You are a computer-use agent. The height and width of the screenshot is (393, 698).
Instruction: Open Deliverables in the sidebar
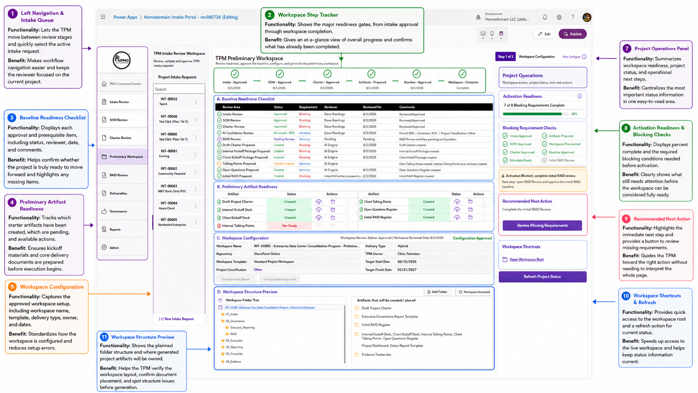pyautogui.click(x=122, y=193)
